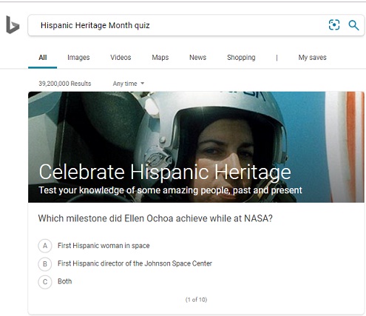Screen dimensions: 366x316
Task: Click the Bing logo icon
Action: [x=13, y=25]
